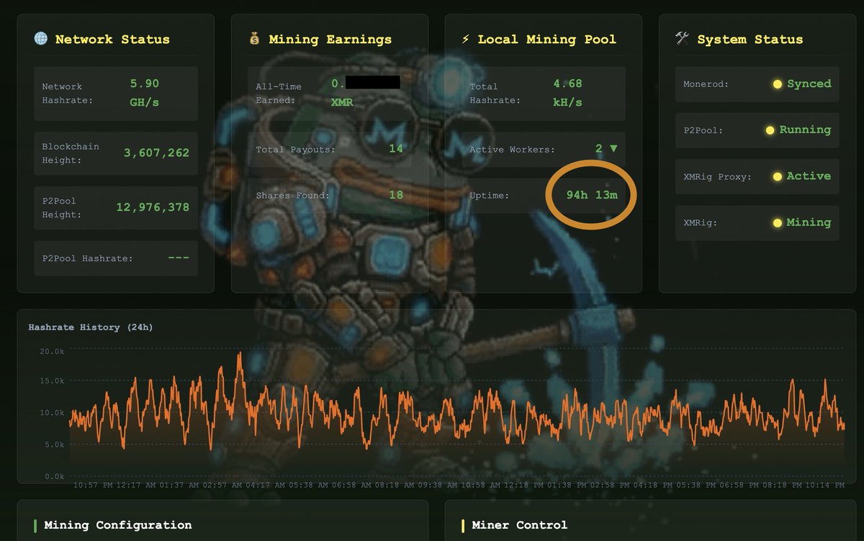Click the System Status heading
This screenshot has height=541, width=864.
click(750, 39)
